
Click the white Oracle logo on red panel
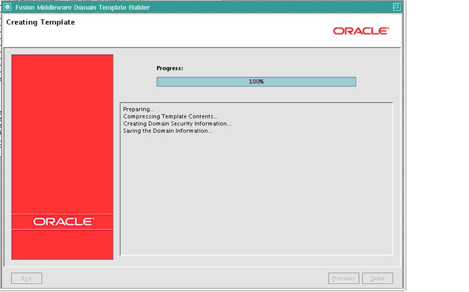[x=64, y=222]
